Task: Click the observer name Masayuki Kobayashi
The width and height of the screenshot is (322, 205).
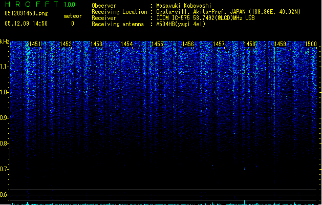Action: coord(184,6)
